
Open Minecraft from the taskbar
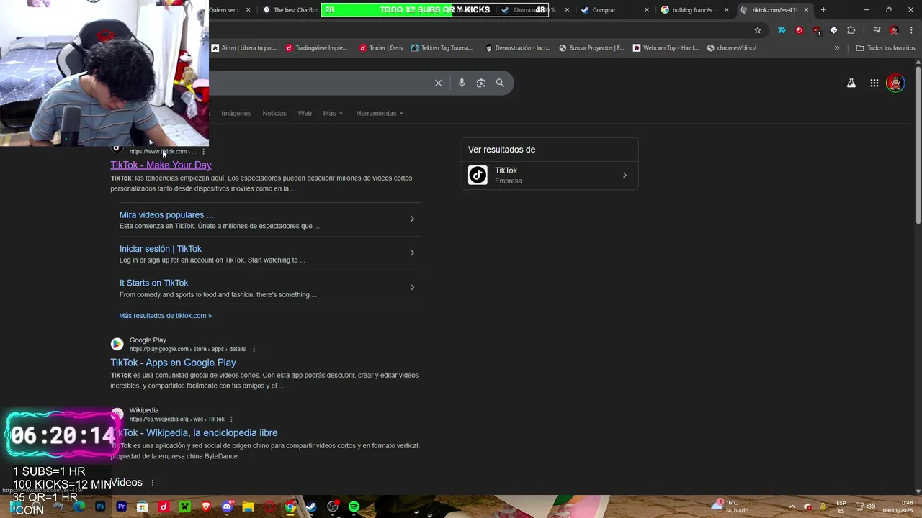point(184,507)
